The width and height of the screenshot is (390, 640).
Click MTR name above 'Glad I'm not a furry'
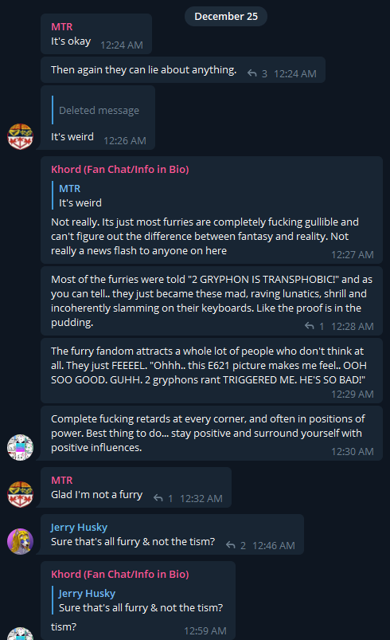(x=62, y=480)
